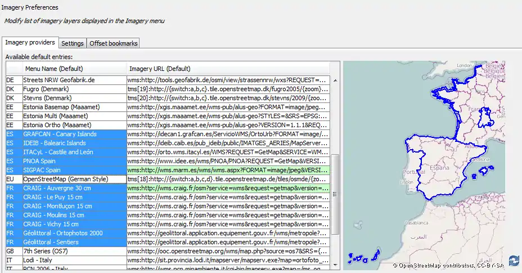Click the refresh icon below the map
This screenshot has width=522, height=273.
coord(514,261)
